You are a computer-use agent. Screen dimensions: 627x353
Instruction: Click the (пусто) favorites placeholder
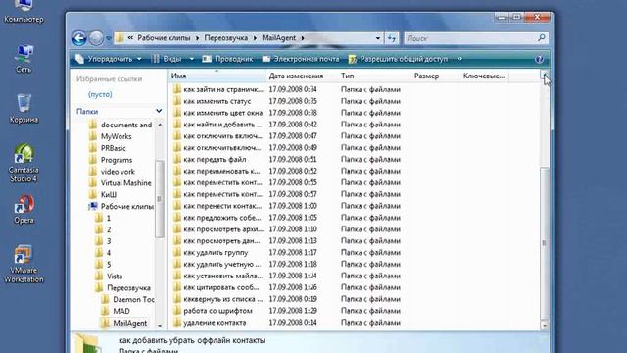[100, 94]
